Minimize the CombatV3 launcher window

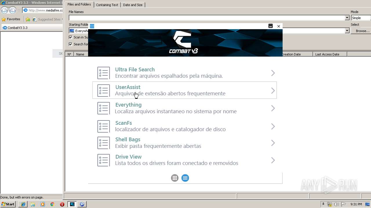pyautogui.click(x=270, y=26)
